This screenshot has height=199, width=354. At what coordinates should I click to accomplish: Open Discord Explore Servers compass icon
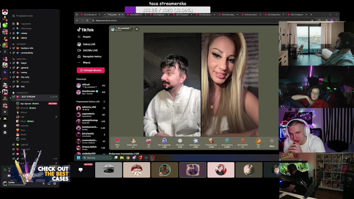point(5,132)
